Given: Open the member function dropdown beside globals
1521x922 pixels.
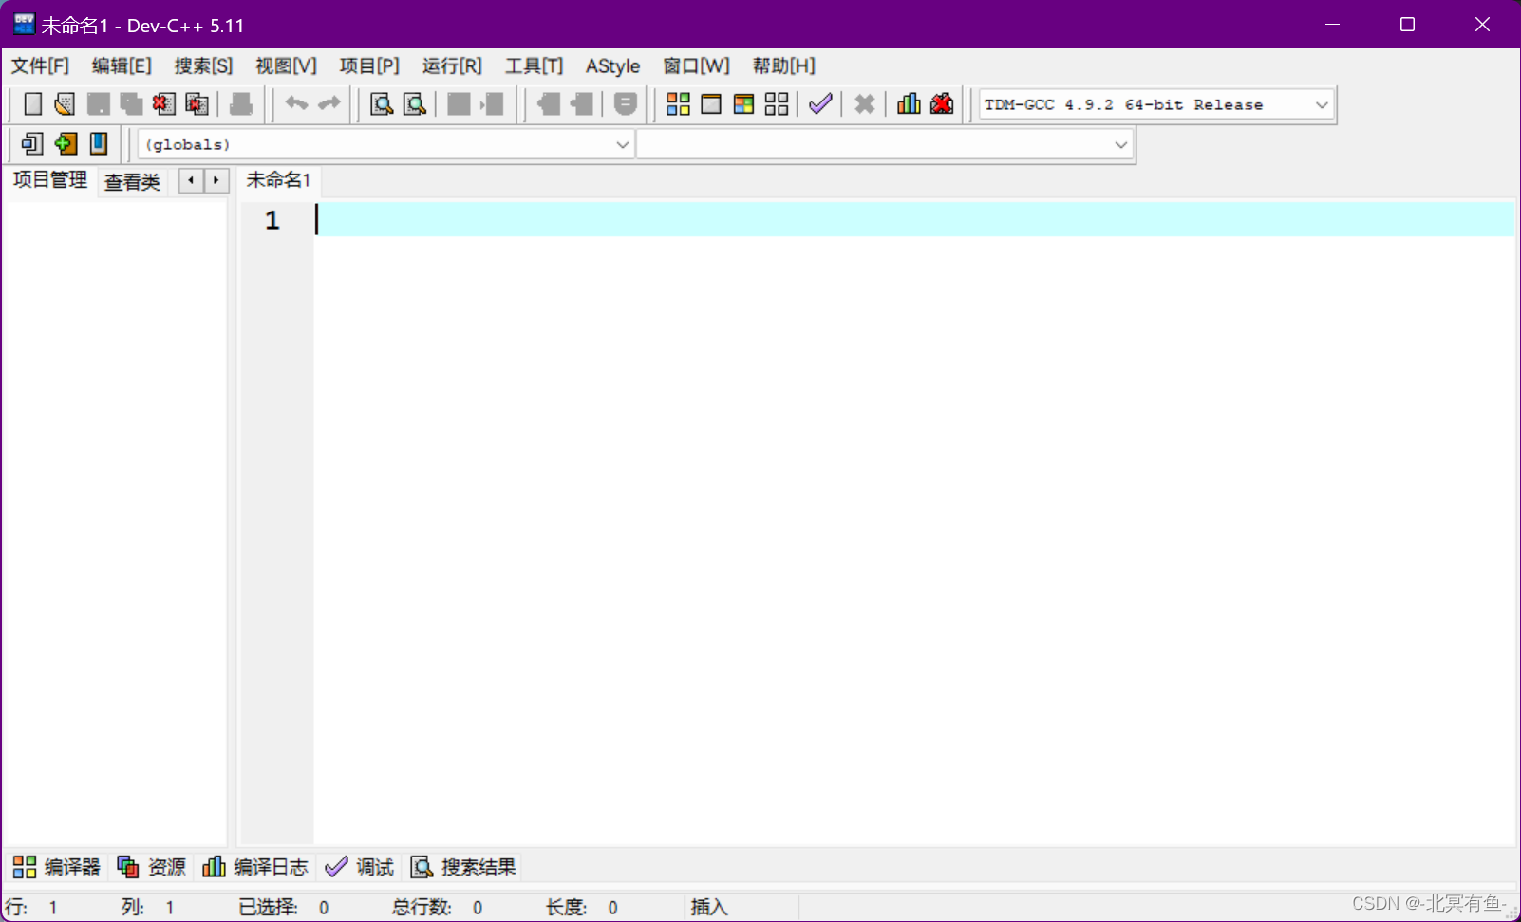Looking at the screenshot, I should coord(1120,144).
